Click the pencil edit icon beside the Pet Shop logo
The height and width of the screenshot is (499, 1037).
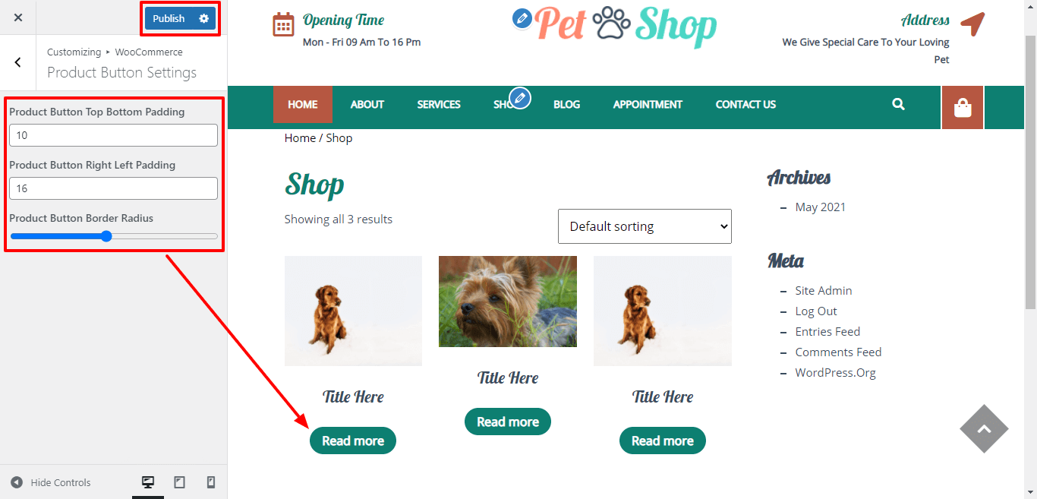pos(522,18)
